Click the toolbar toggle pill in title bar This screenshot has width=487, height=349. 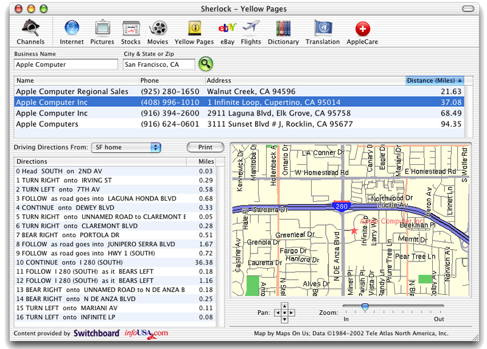468,9
